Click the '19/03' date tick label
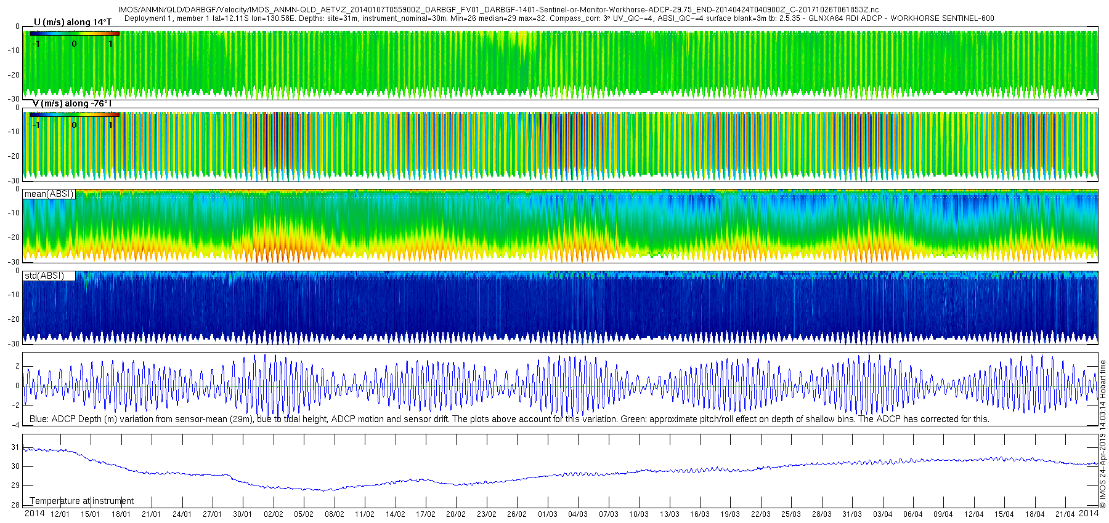Image resolution: width=1109 pixels, height=523 pixels. click(730, 514)
